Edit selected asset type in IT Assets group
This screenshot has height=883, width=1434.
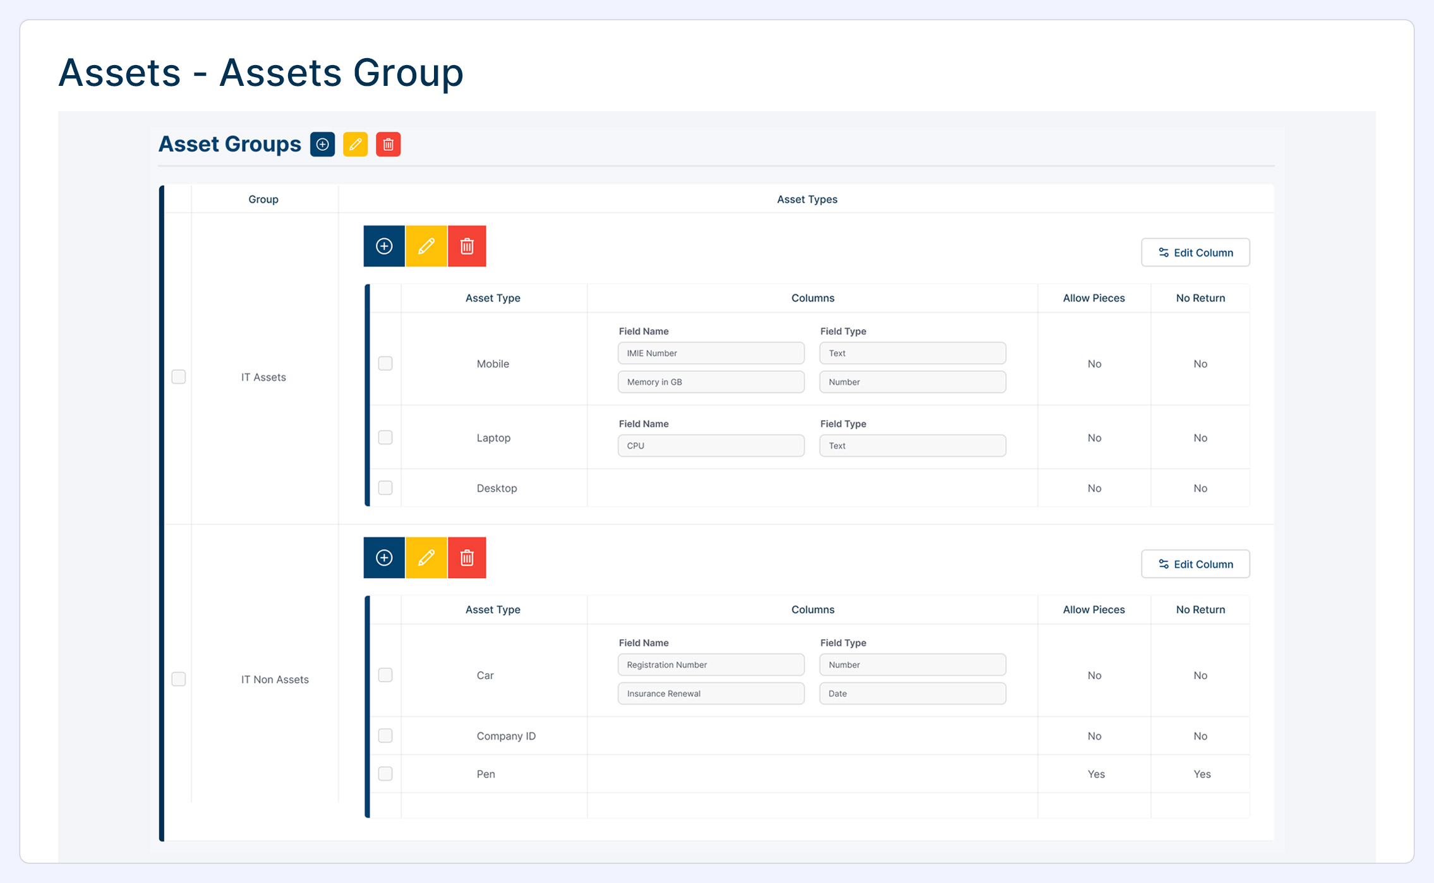pos(426,246)
